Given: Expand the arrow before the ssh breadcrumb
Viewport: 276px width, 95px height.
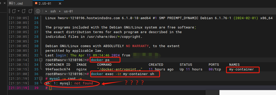Looking at the screenshot, I should [x=46, y=11].
